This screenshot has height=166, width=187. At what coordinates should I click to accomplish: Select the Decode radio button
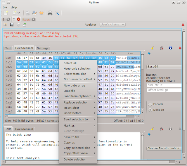[x=150, y=110]
